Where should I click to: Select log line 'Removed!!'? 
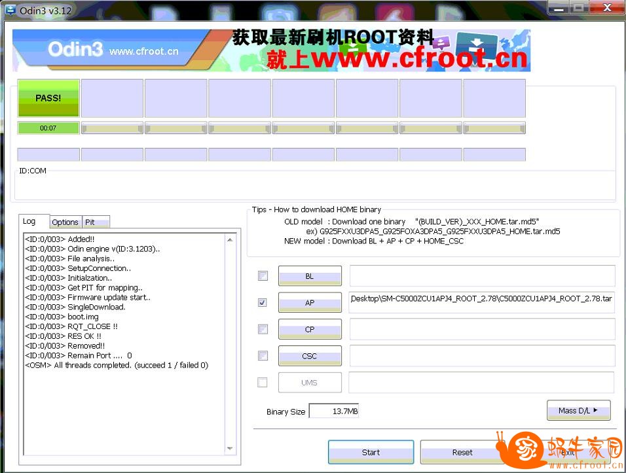coord(65,346)
